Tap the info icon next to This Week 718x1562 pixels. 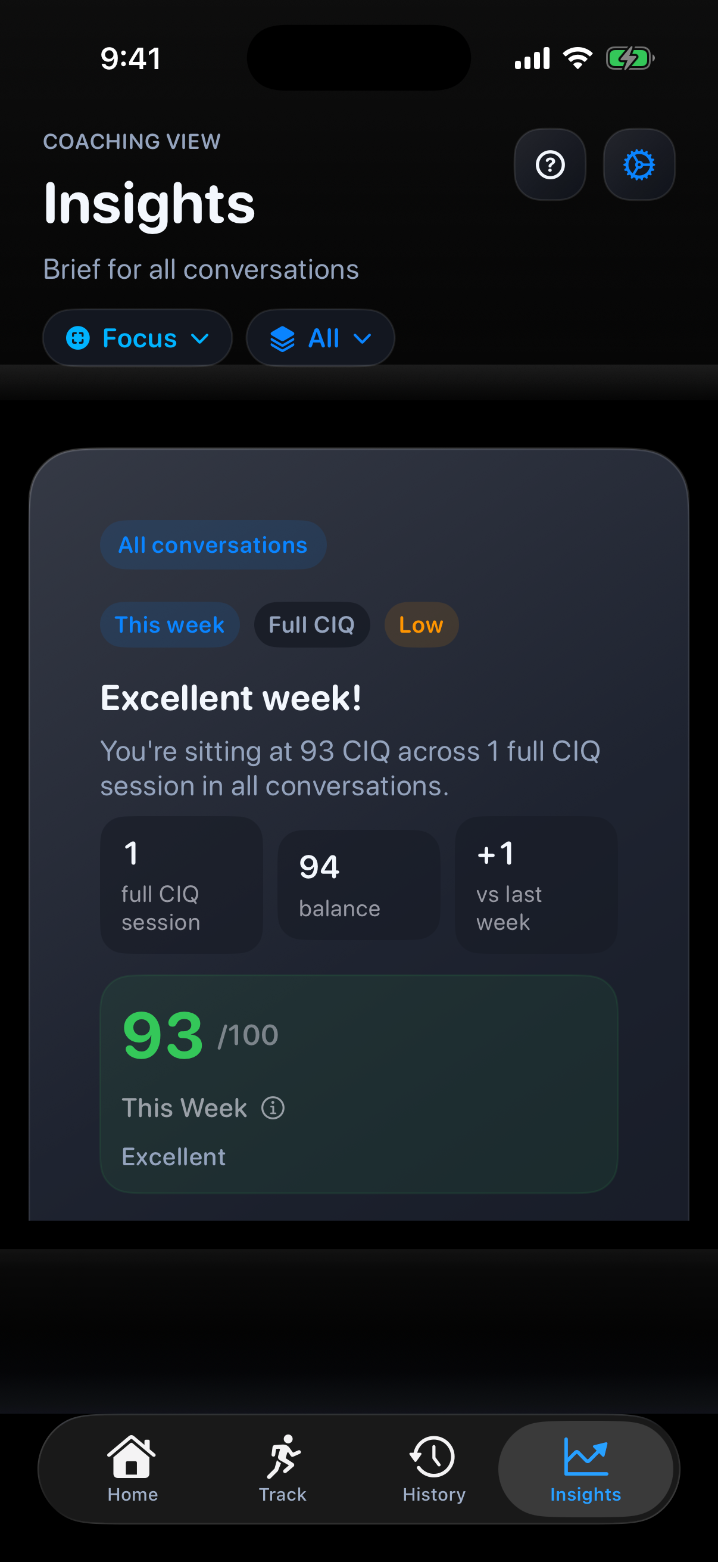[x=273, y=1107]
